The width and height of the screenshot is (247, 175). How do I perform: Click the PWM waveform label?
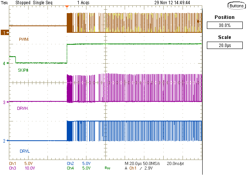[x=23, y=40]
